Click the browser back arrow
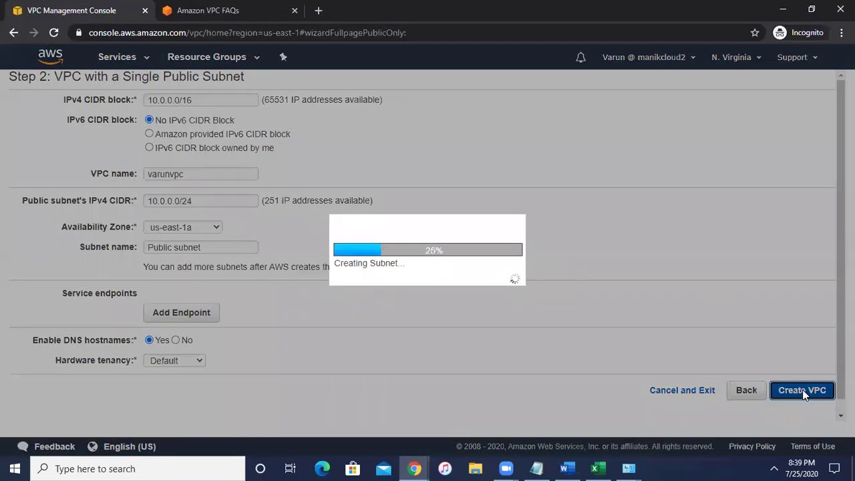Image resolution: width=855 pixels, height=481 pixels. coord(14,33)
